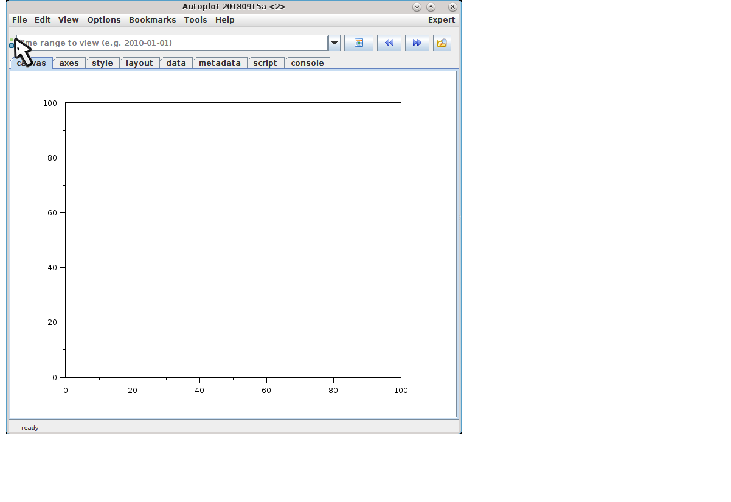Viewport: 731px width, 502px height.
Task: Switch to the metadata tab
Action: 220,63
